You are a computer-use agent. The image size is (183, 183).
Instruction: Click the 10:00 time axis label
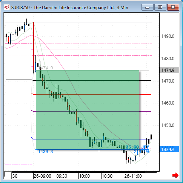(85, 176)
